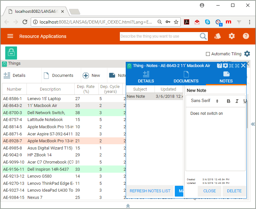Toggle the Automatic Tiling checkbox
This screenshot has height=209, width=256.
(x=208, y=54)
